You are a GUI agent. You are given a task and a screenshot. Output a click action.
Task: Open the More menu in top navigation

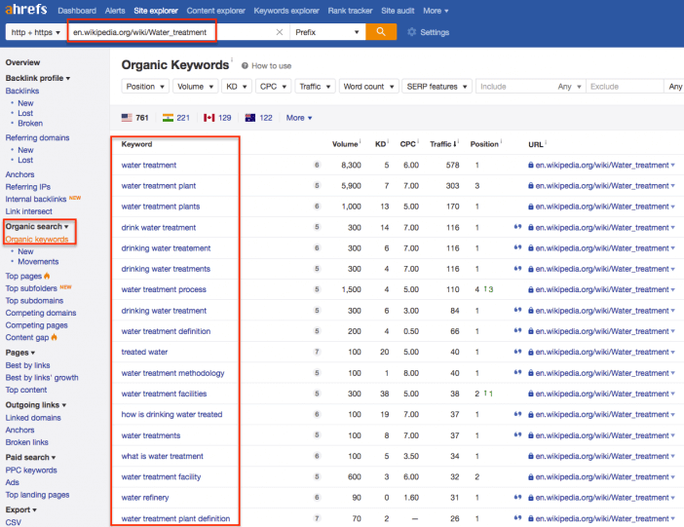pos(436,11)
